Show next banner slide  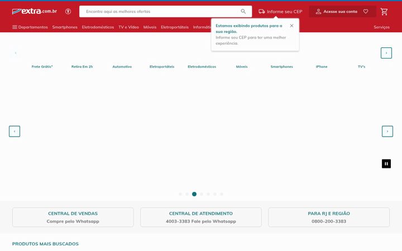coord(387,132)
